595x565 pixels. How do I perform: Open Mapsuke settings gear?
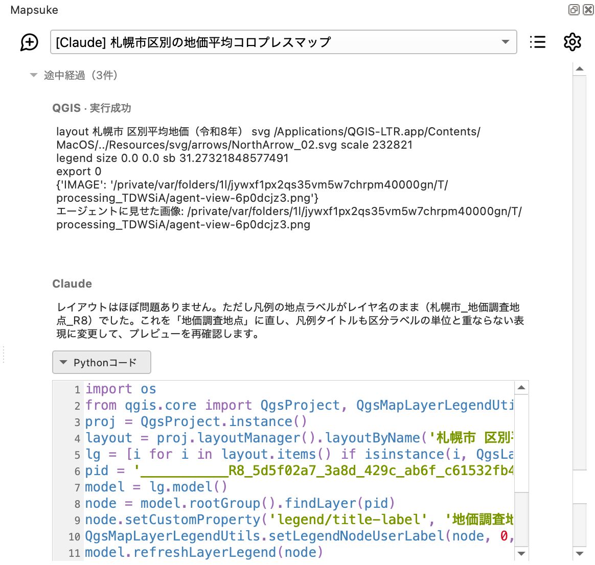572,42
